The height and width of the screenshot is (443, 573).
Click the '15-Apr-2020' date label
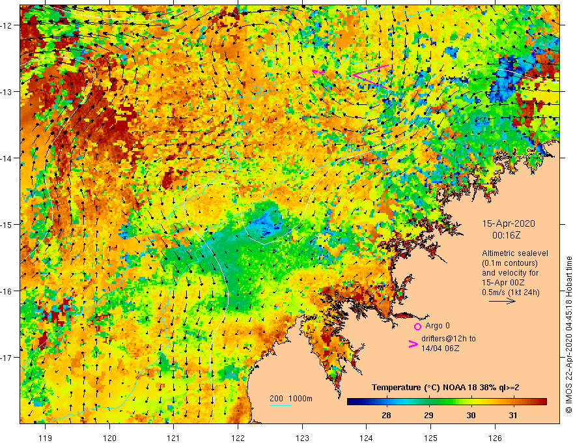pos(509,223)
